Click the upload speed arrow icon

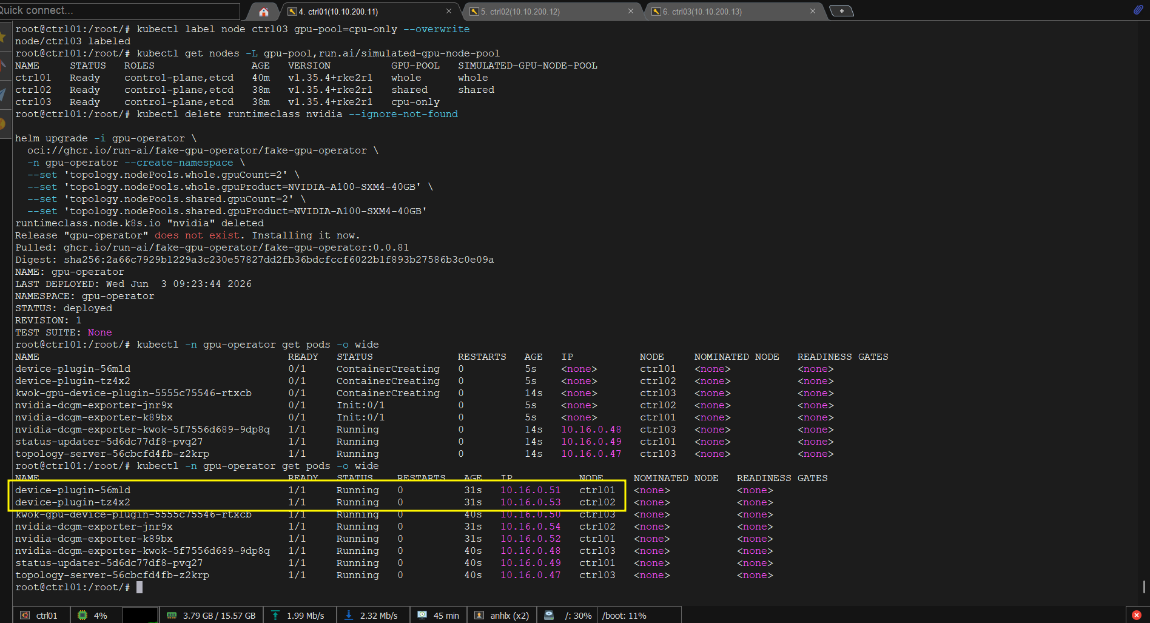click(275, 615)
